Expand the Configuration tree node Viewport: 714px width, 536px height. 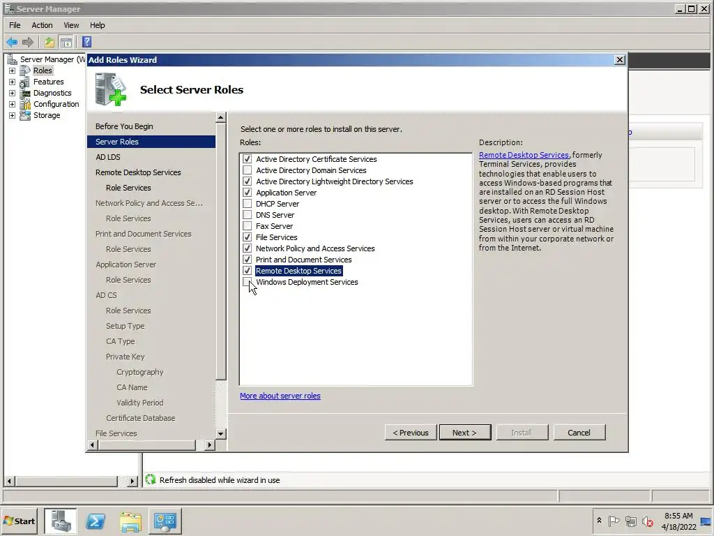click(13, 105)
